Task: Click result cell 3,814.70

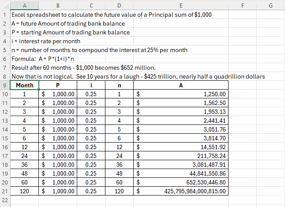Action: click(181, 138)
